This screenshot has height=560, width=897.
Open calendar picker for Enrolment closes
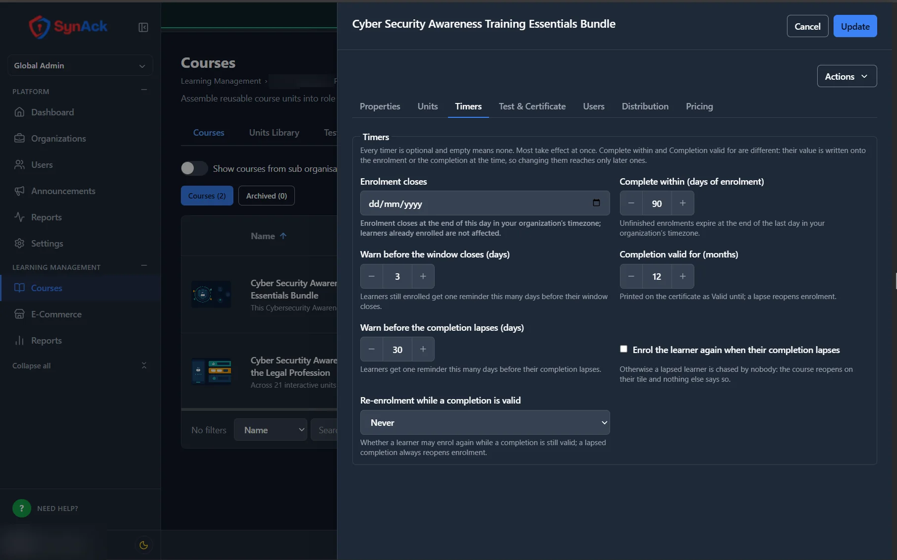[596, 203]
